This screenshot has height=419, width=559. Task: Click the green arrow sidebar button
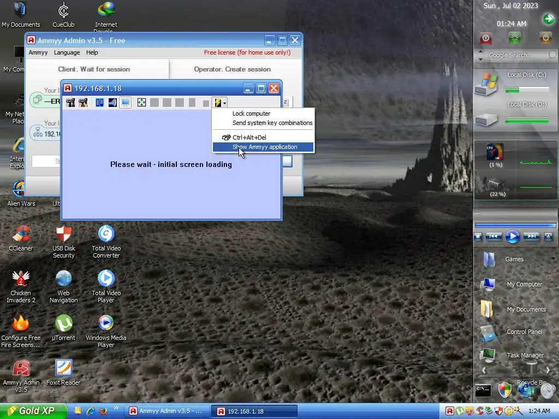click(x=548, y=19)
